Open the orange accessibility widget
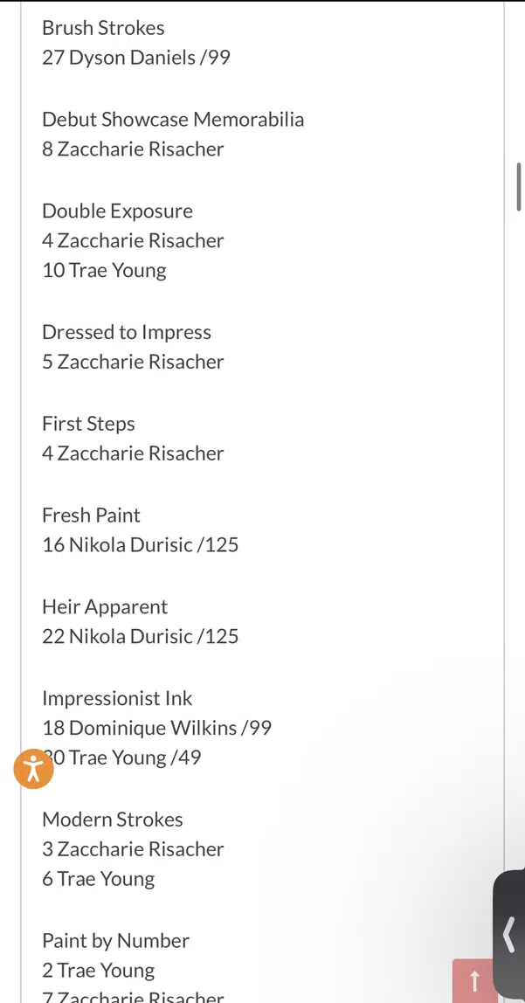 tap(33, 769)
